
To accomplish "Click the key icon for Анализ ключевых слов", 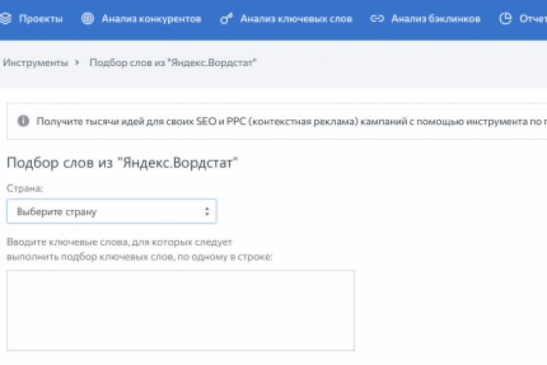I will point(226,18).
